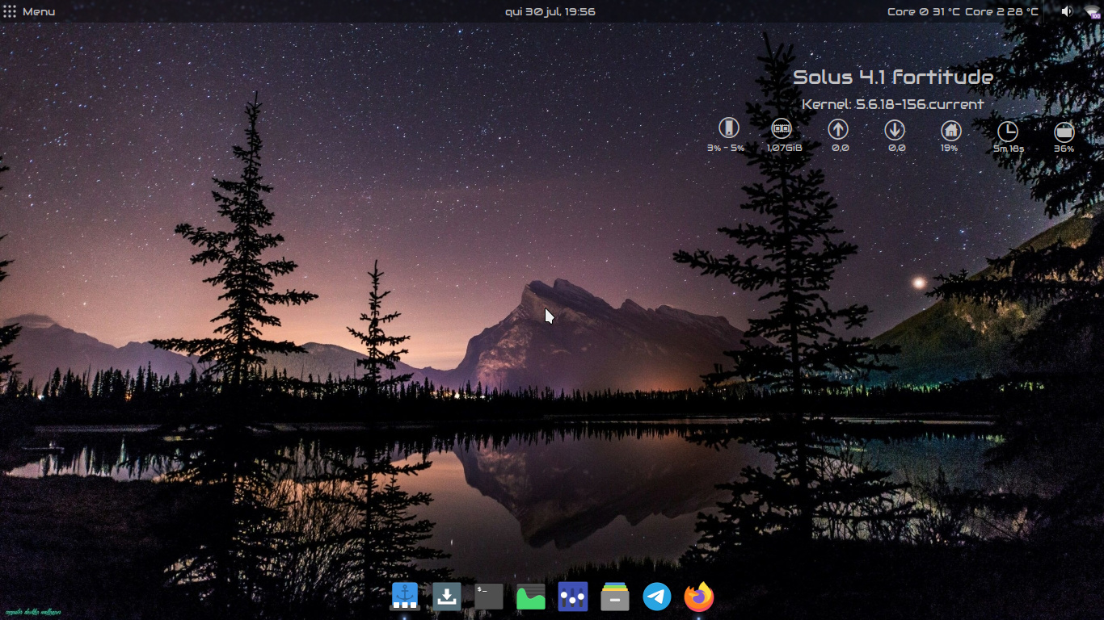Screen dimensions: 1104x620
Task: Open the mixer sliders app in dock
Action: pyautogui.click(x=573, y=597)
